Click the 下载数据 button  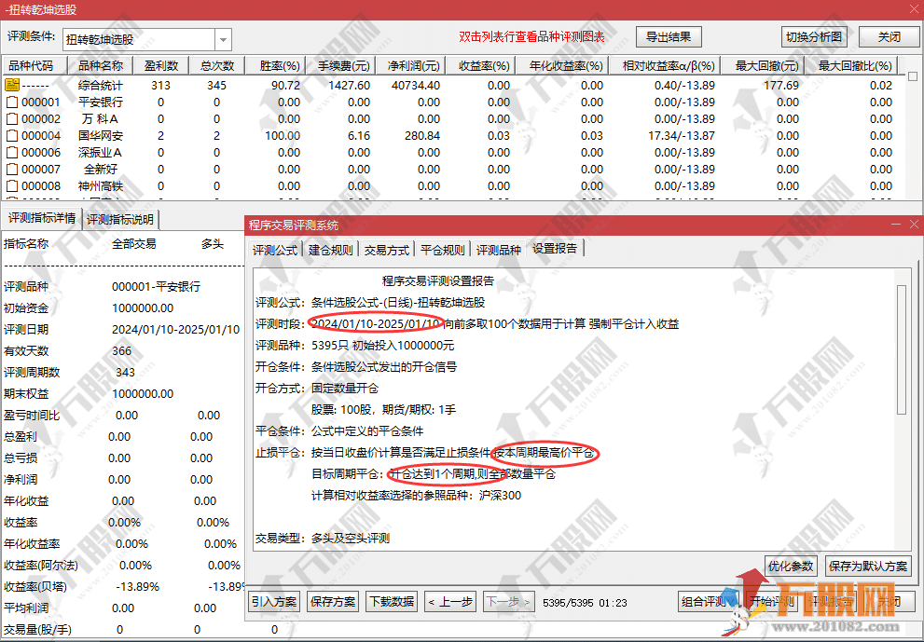pos(392,601)
